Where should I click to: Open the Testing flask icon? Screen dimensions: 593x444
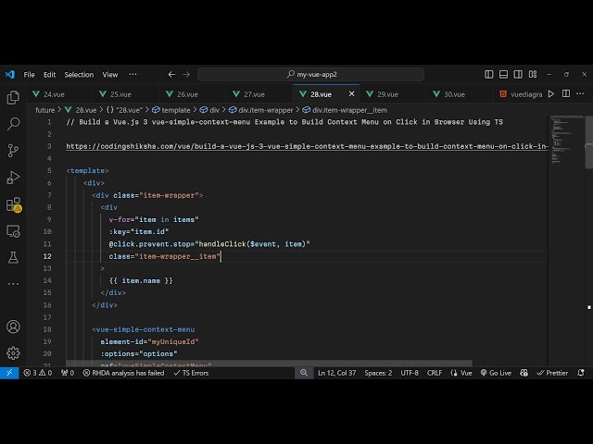[x=13, y=257]
